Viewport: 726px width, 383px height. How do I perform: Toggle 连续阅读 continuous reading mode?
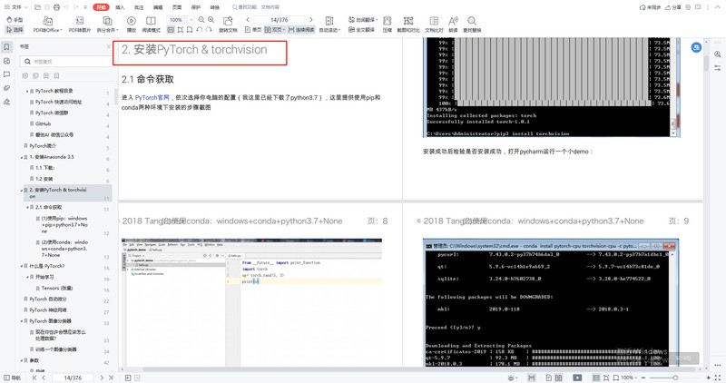point(301,30)
